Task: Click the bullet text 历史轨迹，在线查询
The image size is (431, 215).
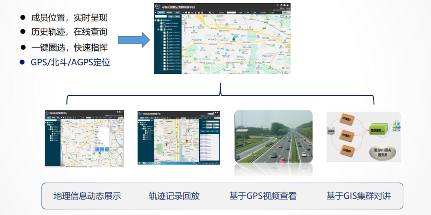Action: [69, 32]
